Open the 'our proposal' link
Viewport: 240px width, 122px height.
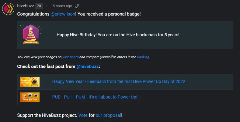click(108, 115)
